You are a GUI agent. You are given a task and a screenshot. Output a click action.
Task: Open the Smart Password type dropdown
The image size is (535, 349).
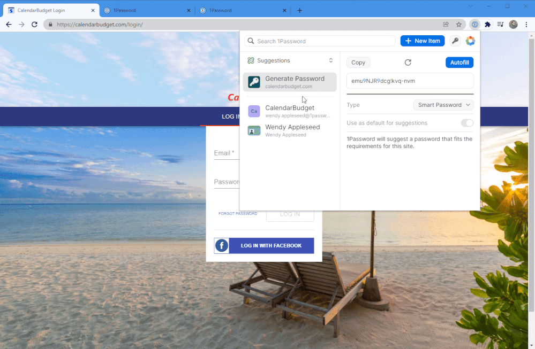pos(443,105)
